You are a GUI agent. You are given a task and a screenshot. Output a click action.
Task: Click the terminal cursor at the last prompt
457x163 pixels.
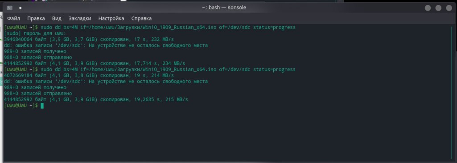click(42, 106)
